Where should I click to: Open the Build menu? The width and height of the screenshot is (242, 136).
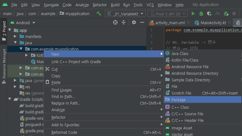[115, 5]
